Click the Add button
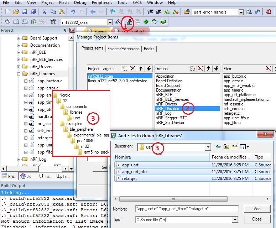The width and height of the screenshot is (276, 228). [257, 209]
